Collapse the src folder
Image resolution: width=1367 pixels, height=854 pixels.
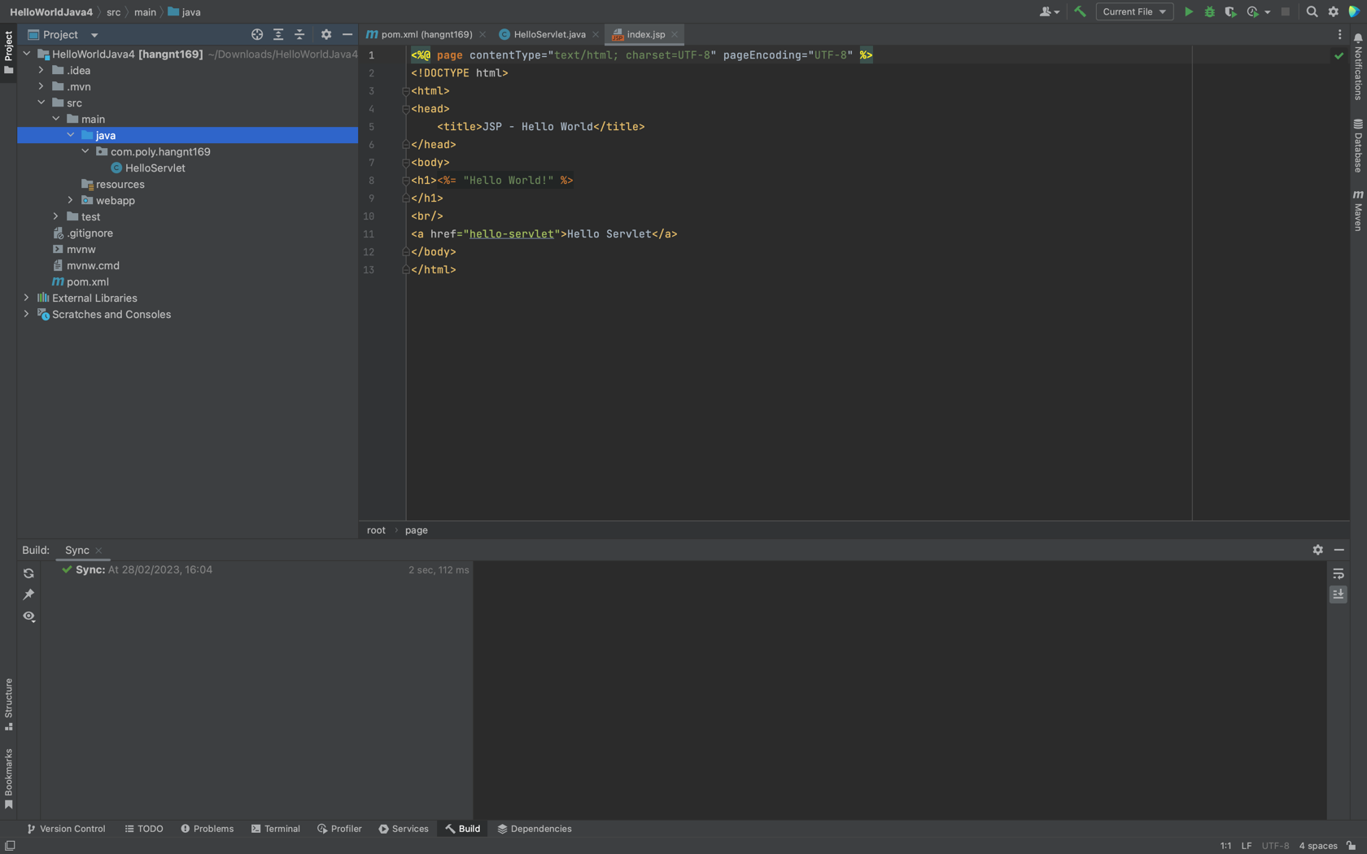[41, 102]
